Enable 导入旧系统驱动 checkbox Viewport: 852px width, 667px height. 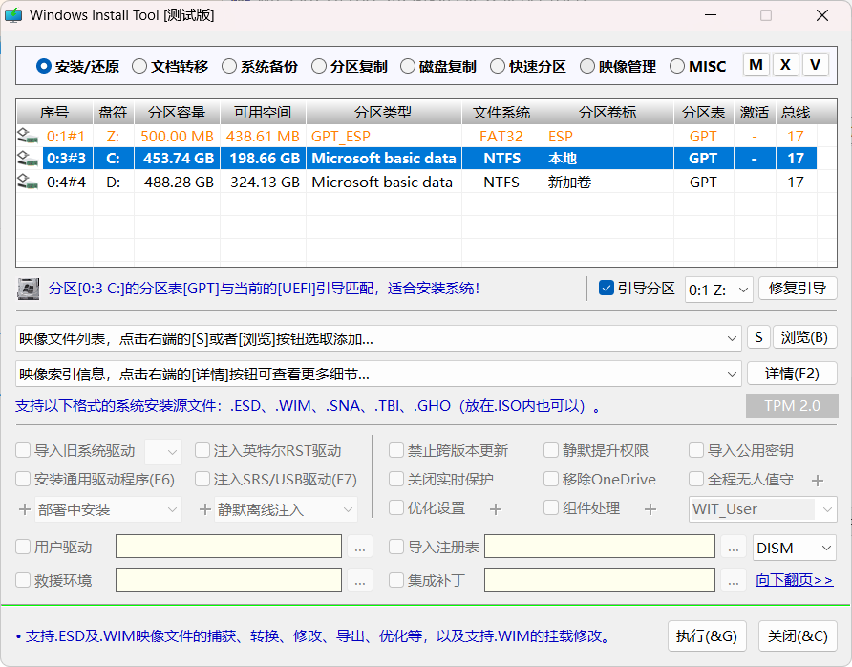coord(23,450)
